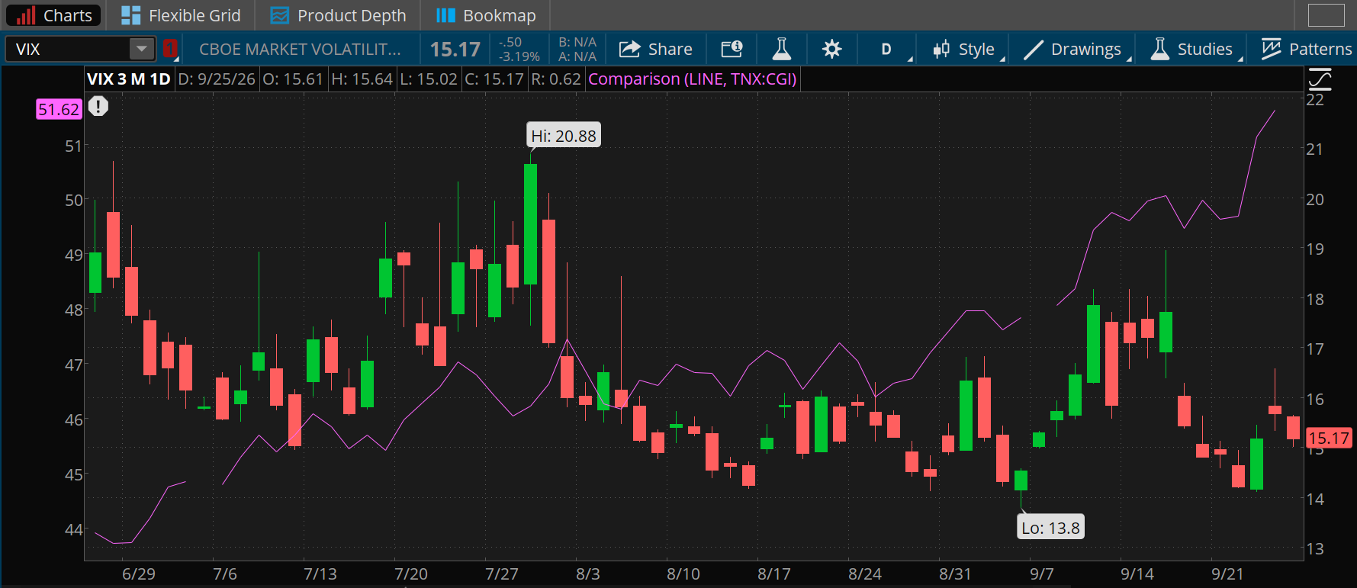Expand the symbol selector dropdown arrow
The height and width of the screenshot is (588, 1357).
142,50
